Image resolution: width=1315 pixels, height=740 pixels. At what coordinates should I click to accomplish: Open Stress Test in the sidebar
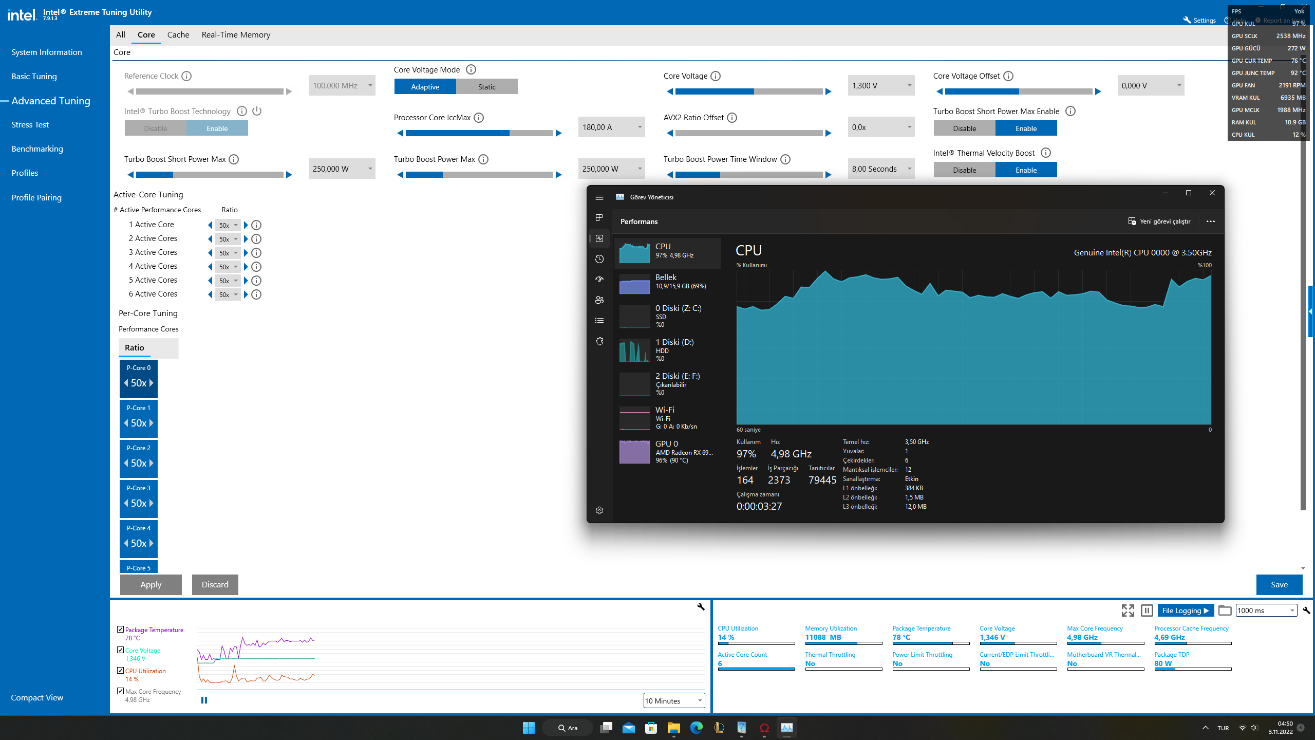coord(30,125)
